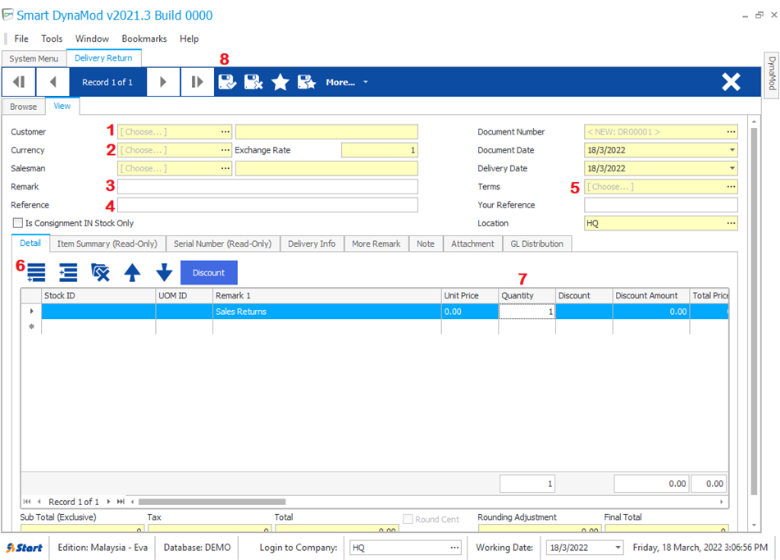Screen dimensions: 780x560
Task: Enable Is Consignment IN Stock Only
Action: (18, 223)
